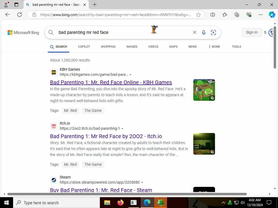Click the magnifier icon in Bing search box
The height and width of the screenshot is (208, 278).
(x=51, y=32)
